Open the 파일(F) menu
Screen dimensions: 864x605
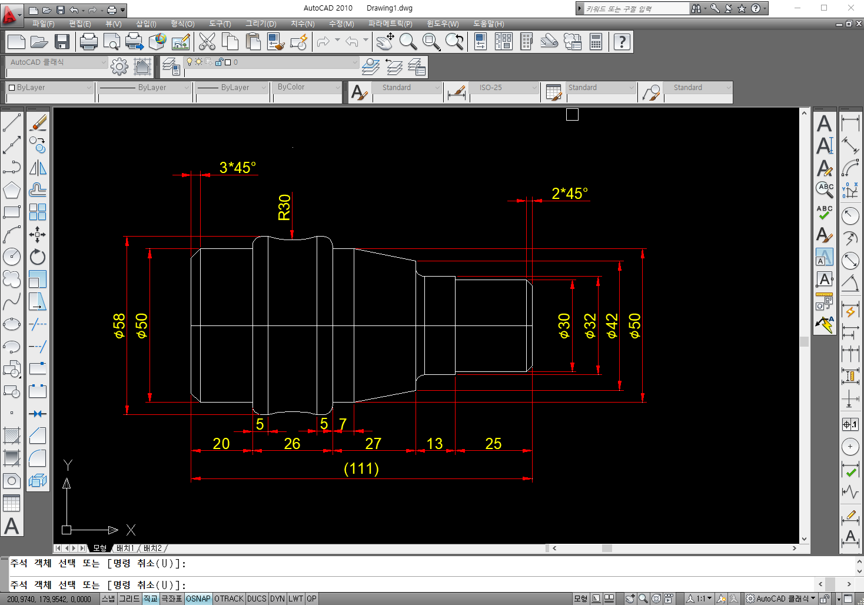pyautogui.click(x=43, y=24)
